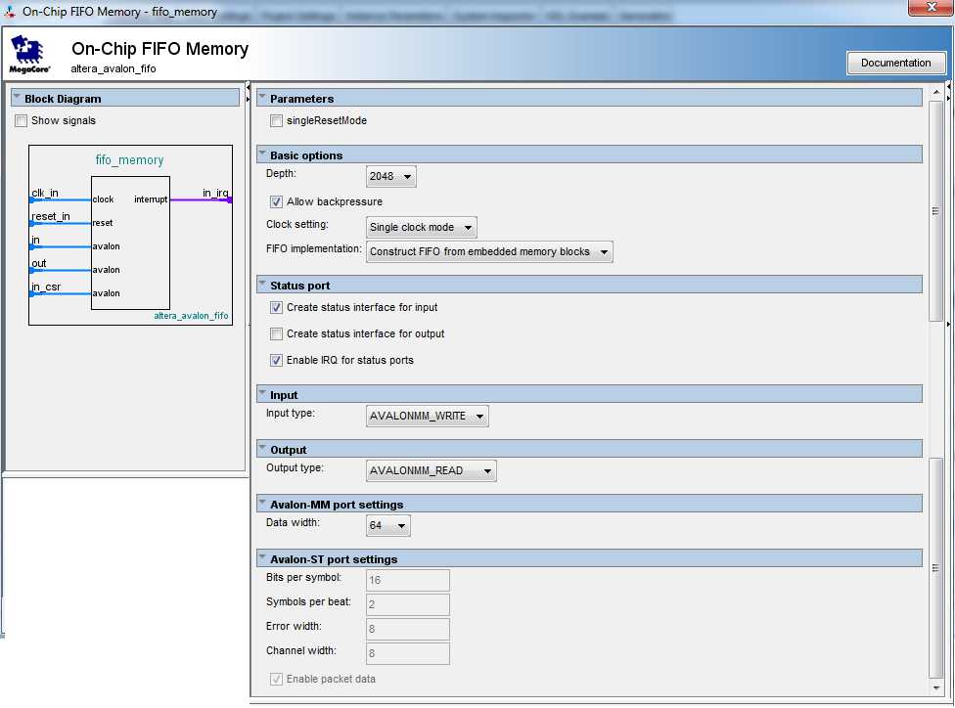Click the Symbols per beat field

pos(407,604)
